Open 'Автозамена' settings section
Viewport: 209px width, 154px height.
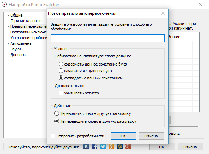[21, 43]
